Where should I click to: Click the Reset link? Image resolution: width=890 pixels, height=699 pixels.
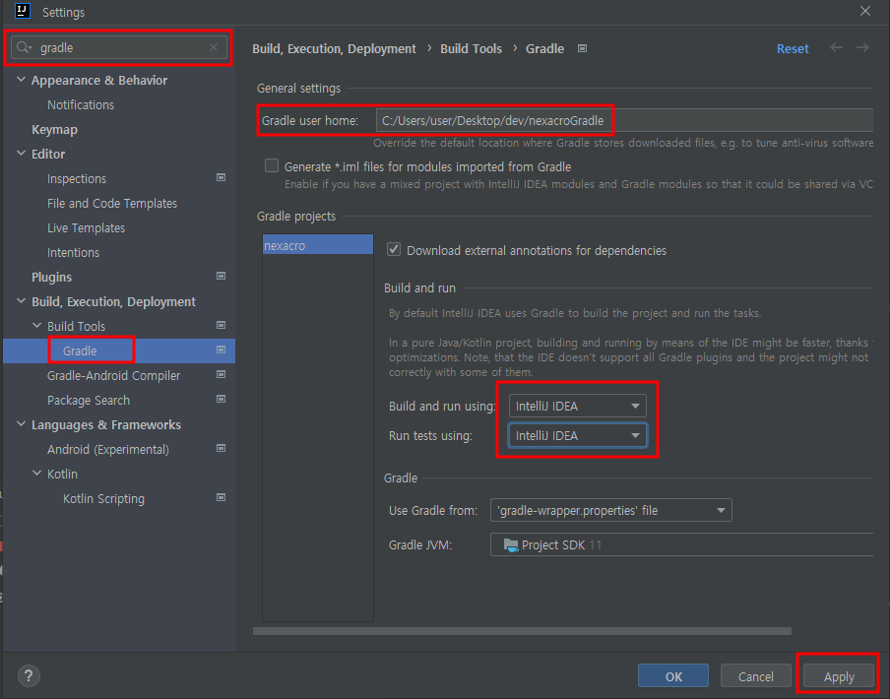click(793, 49)
